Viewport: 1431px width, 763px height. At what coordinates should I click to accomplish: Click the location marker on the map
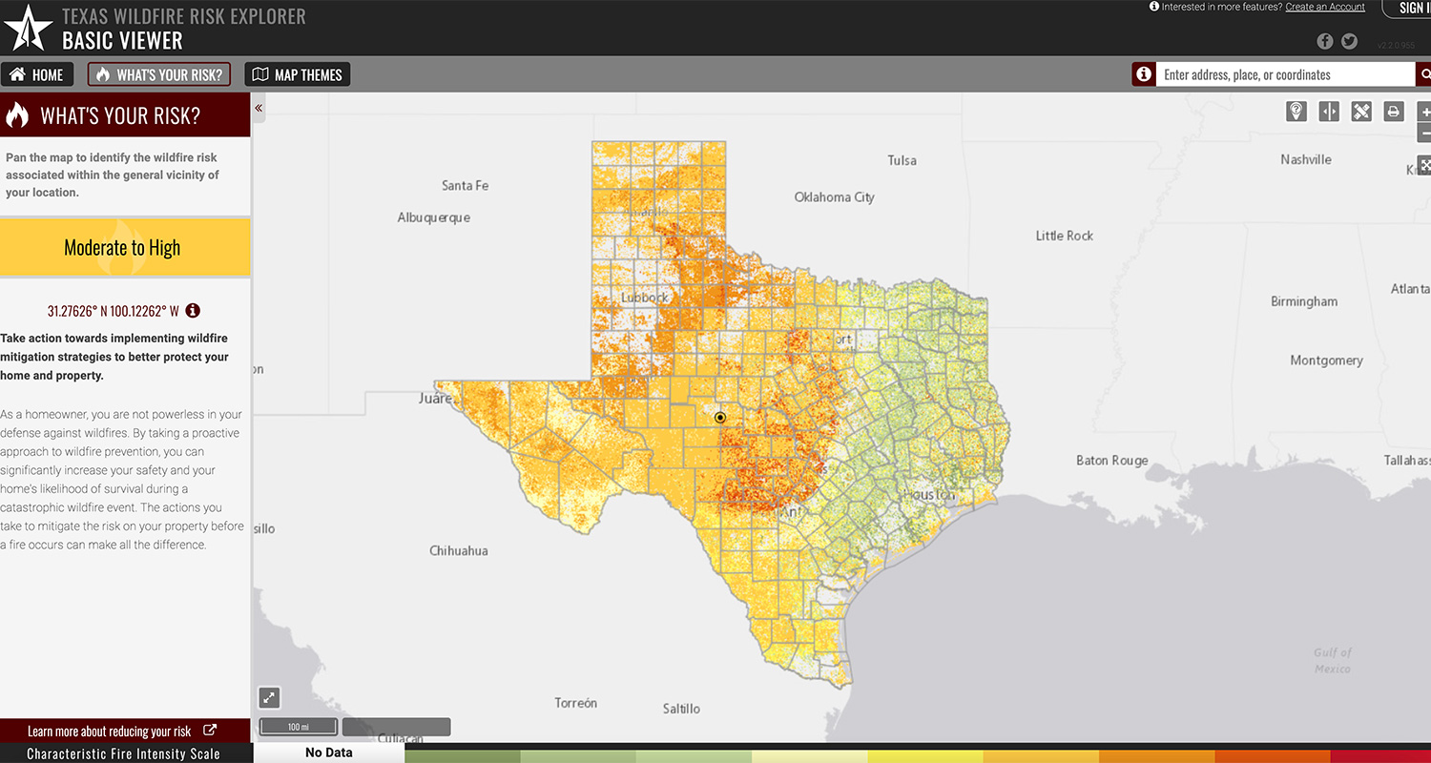(x=720, y=418)
